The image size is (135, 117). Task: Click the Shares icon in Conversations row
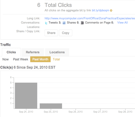64,23
